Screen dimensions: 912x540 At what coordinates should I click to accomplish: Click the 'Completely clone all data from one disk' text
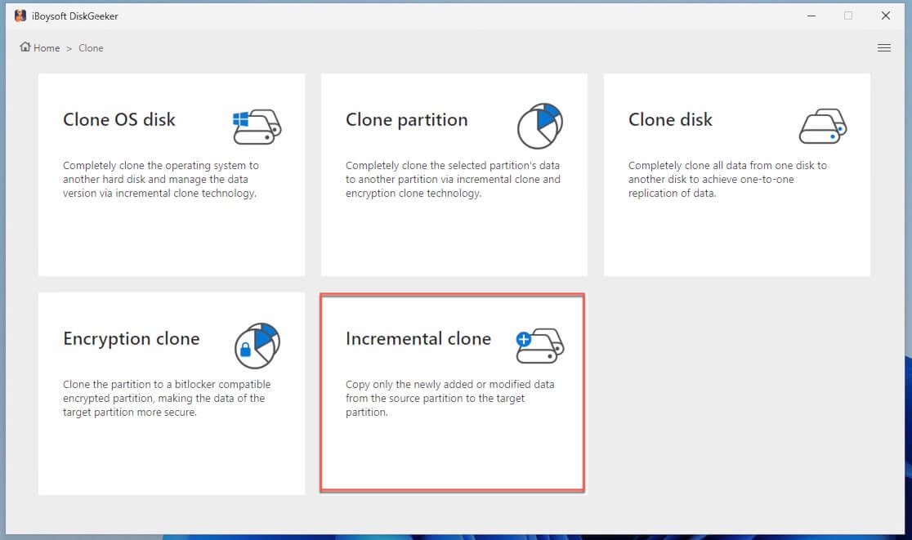coord(727,179)
